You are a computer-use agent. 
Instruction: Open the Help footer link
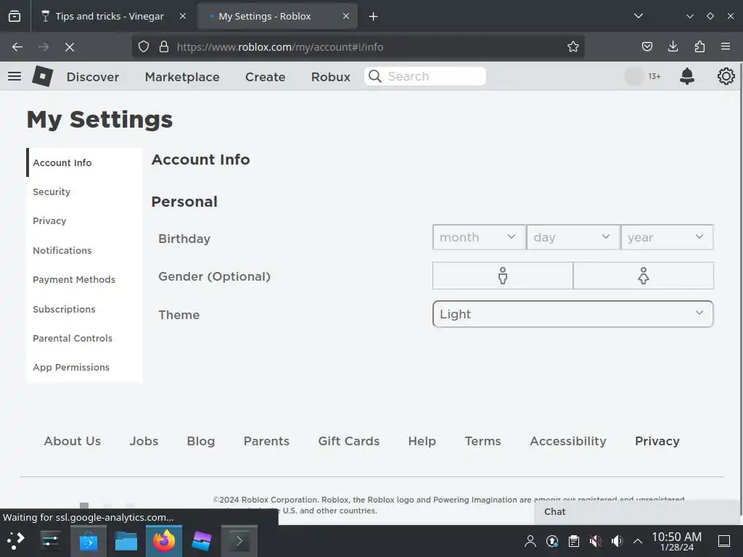coord(422,441)
